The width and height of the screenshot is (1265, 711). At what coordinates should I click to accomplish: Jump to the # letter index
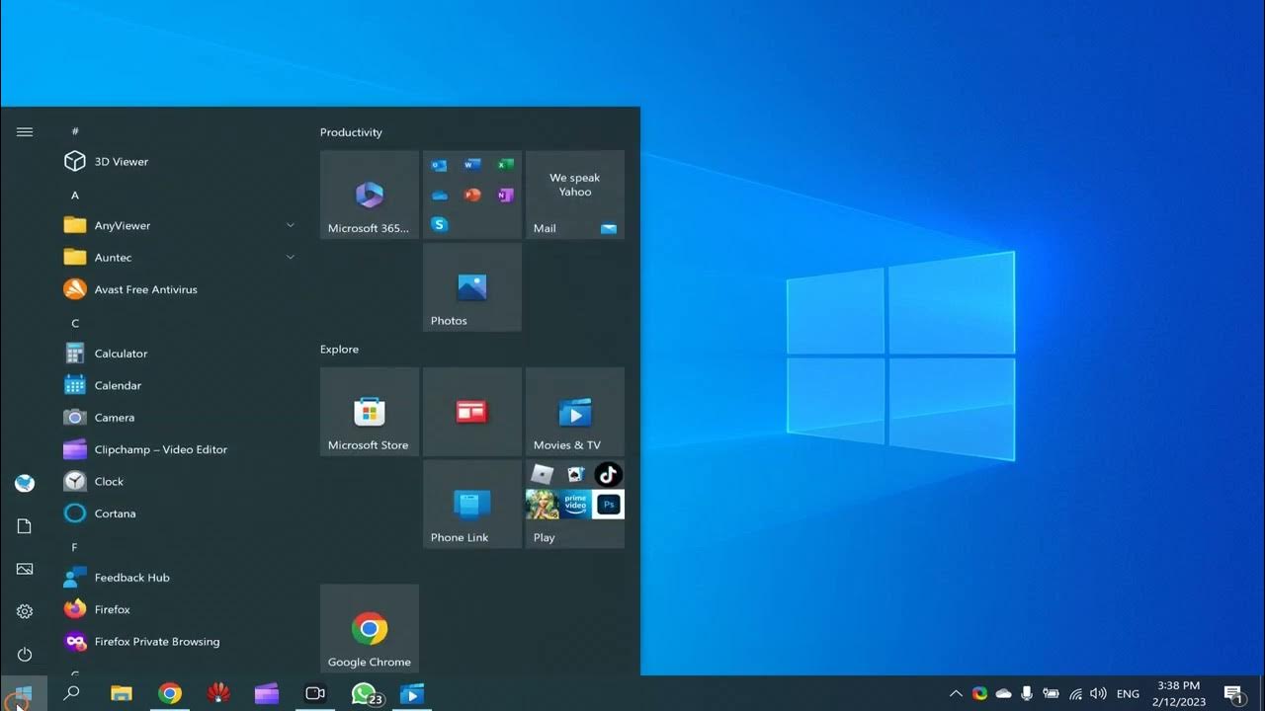click(x=75, y=131)
